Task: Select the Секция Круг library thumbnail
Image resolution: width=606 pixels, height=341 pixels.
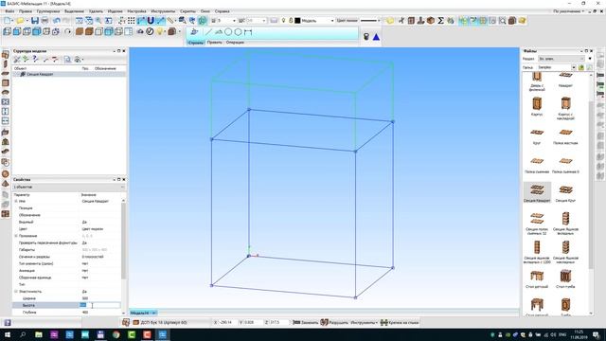Action: point(565,192)
